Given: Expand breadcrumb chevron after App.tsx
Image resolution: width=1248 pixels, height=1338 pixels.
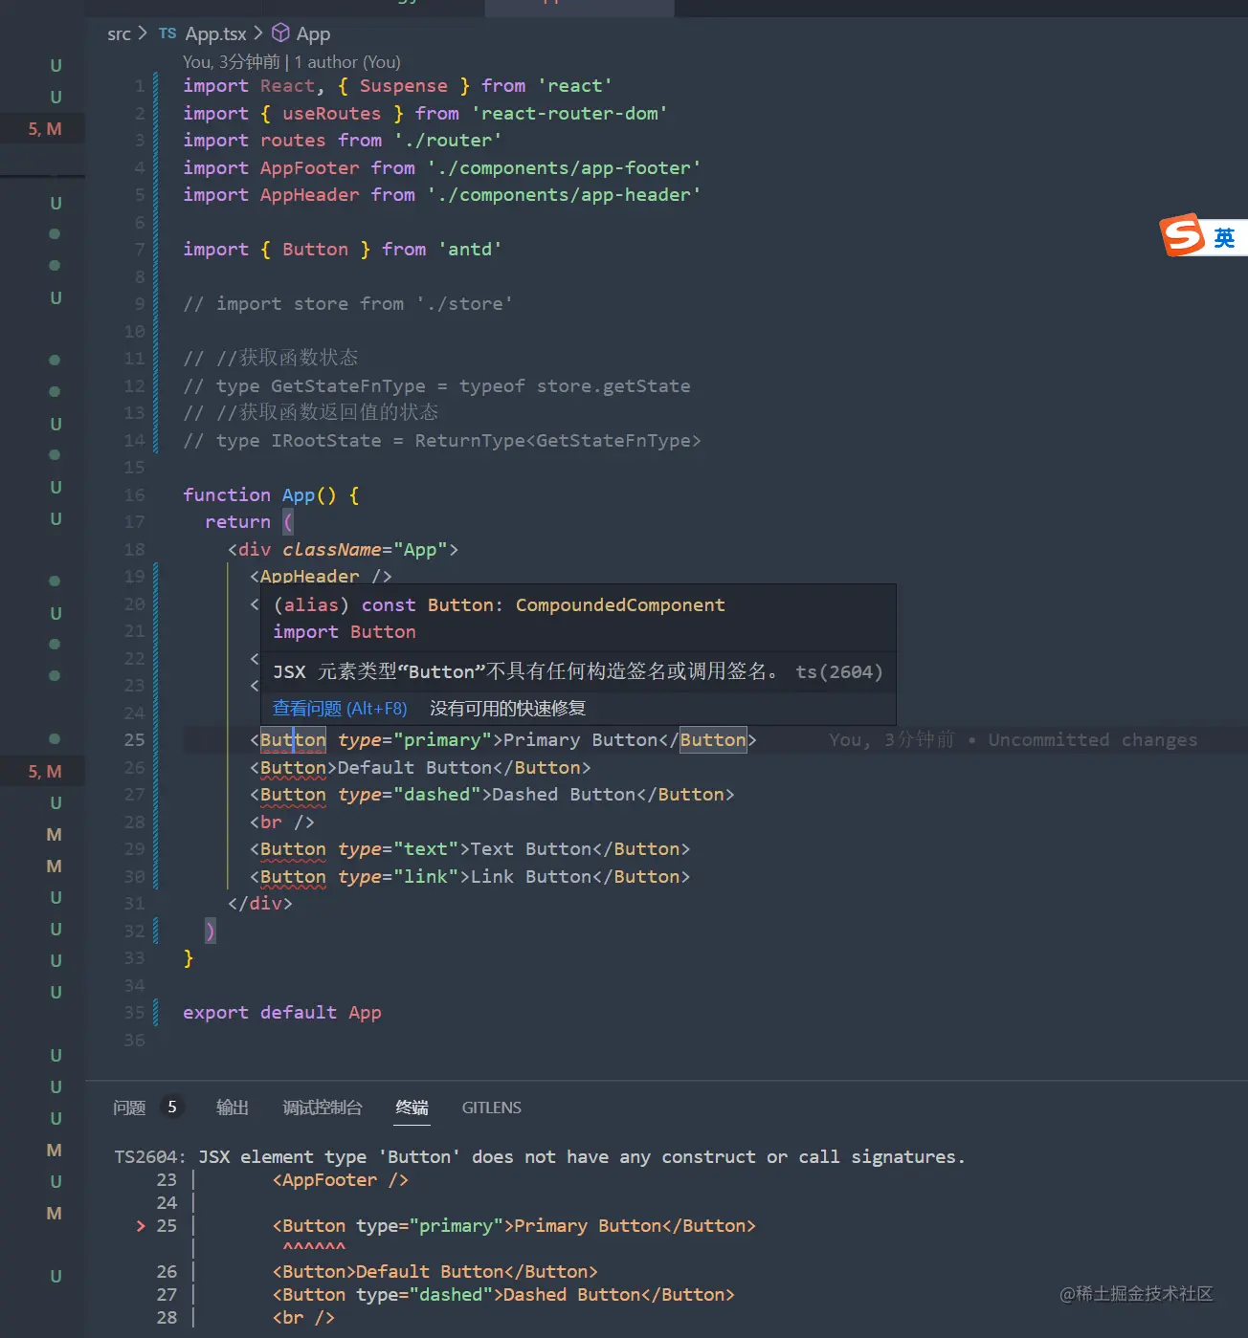Looking at the screenshot, I should pyautogui.click(x=258, y=33).
